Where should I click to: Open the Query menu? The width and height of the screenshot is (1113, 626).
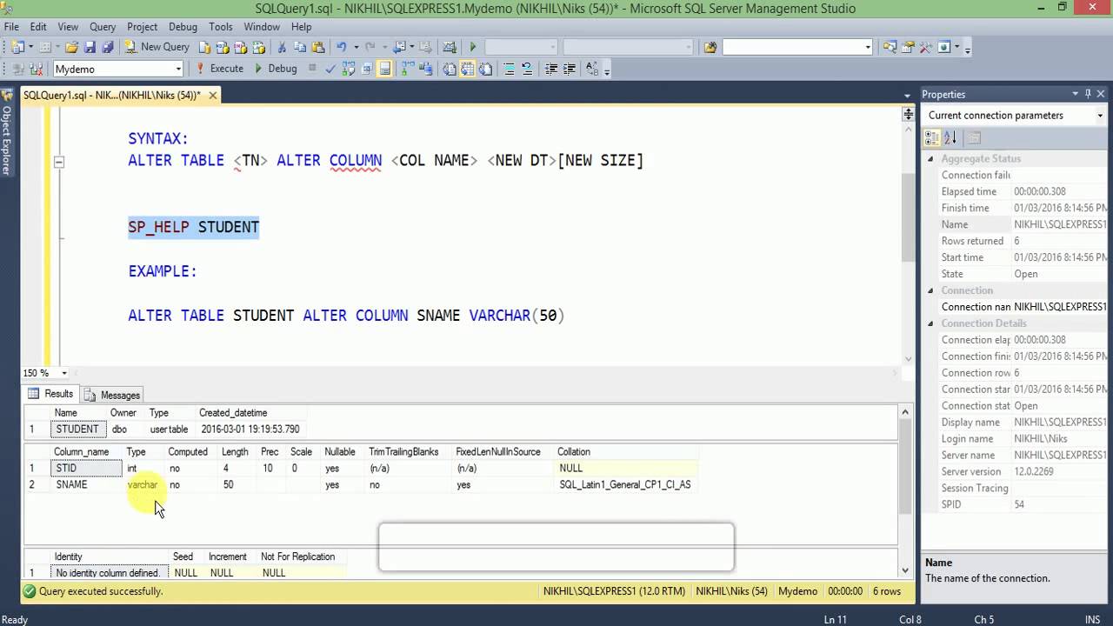tap(103, 27)
